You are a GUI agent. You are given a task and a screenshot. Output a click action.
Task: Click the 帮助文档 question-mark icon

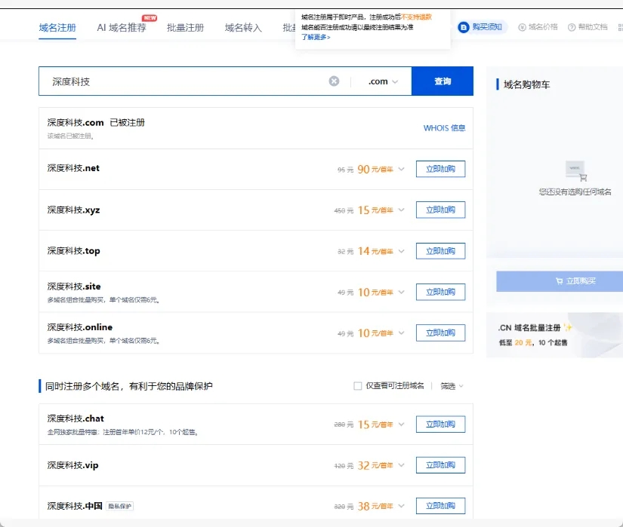click(x=571, y=27)
